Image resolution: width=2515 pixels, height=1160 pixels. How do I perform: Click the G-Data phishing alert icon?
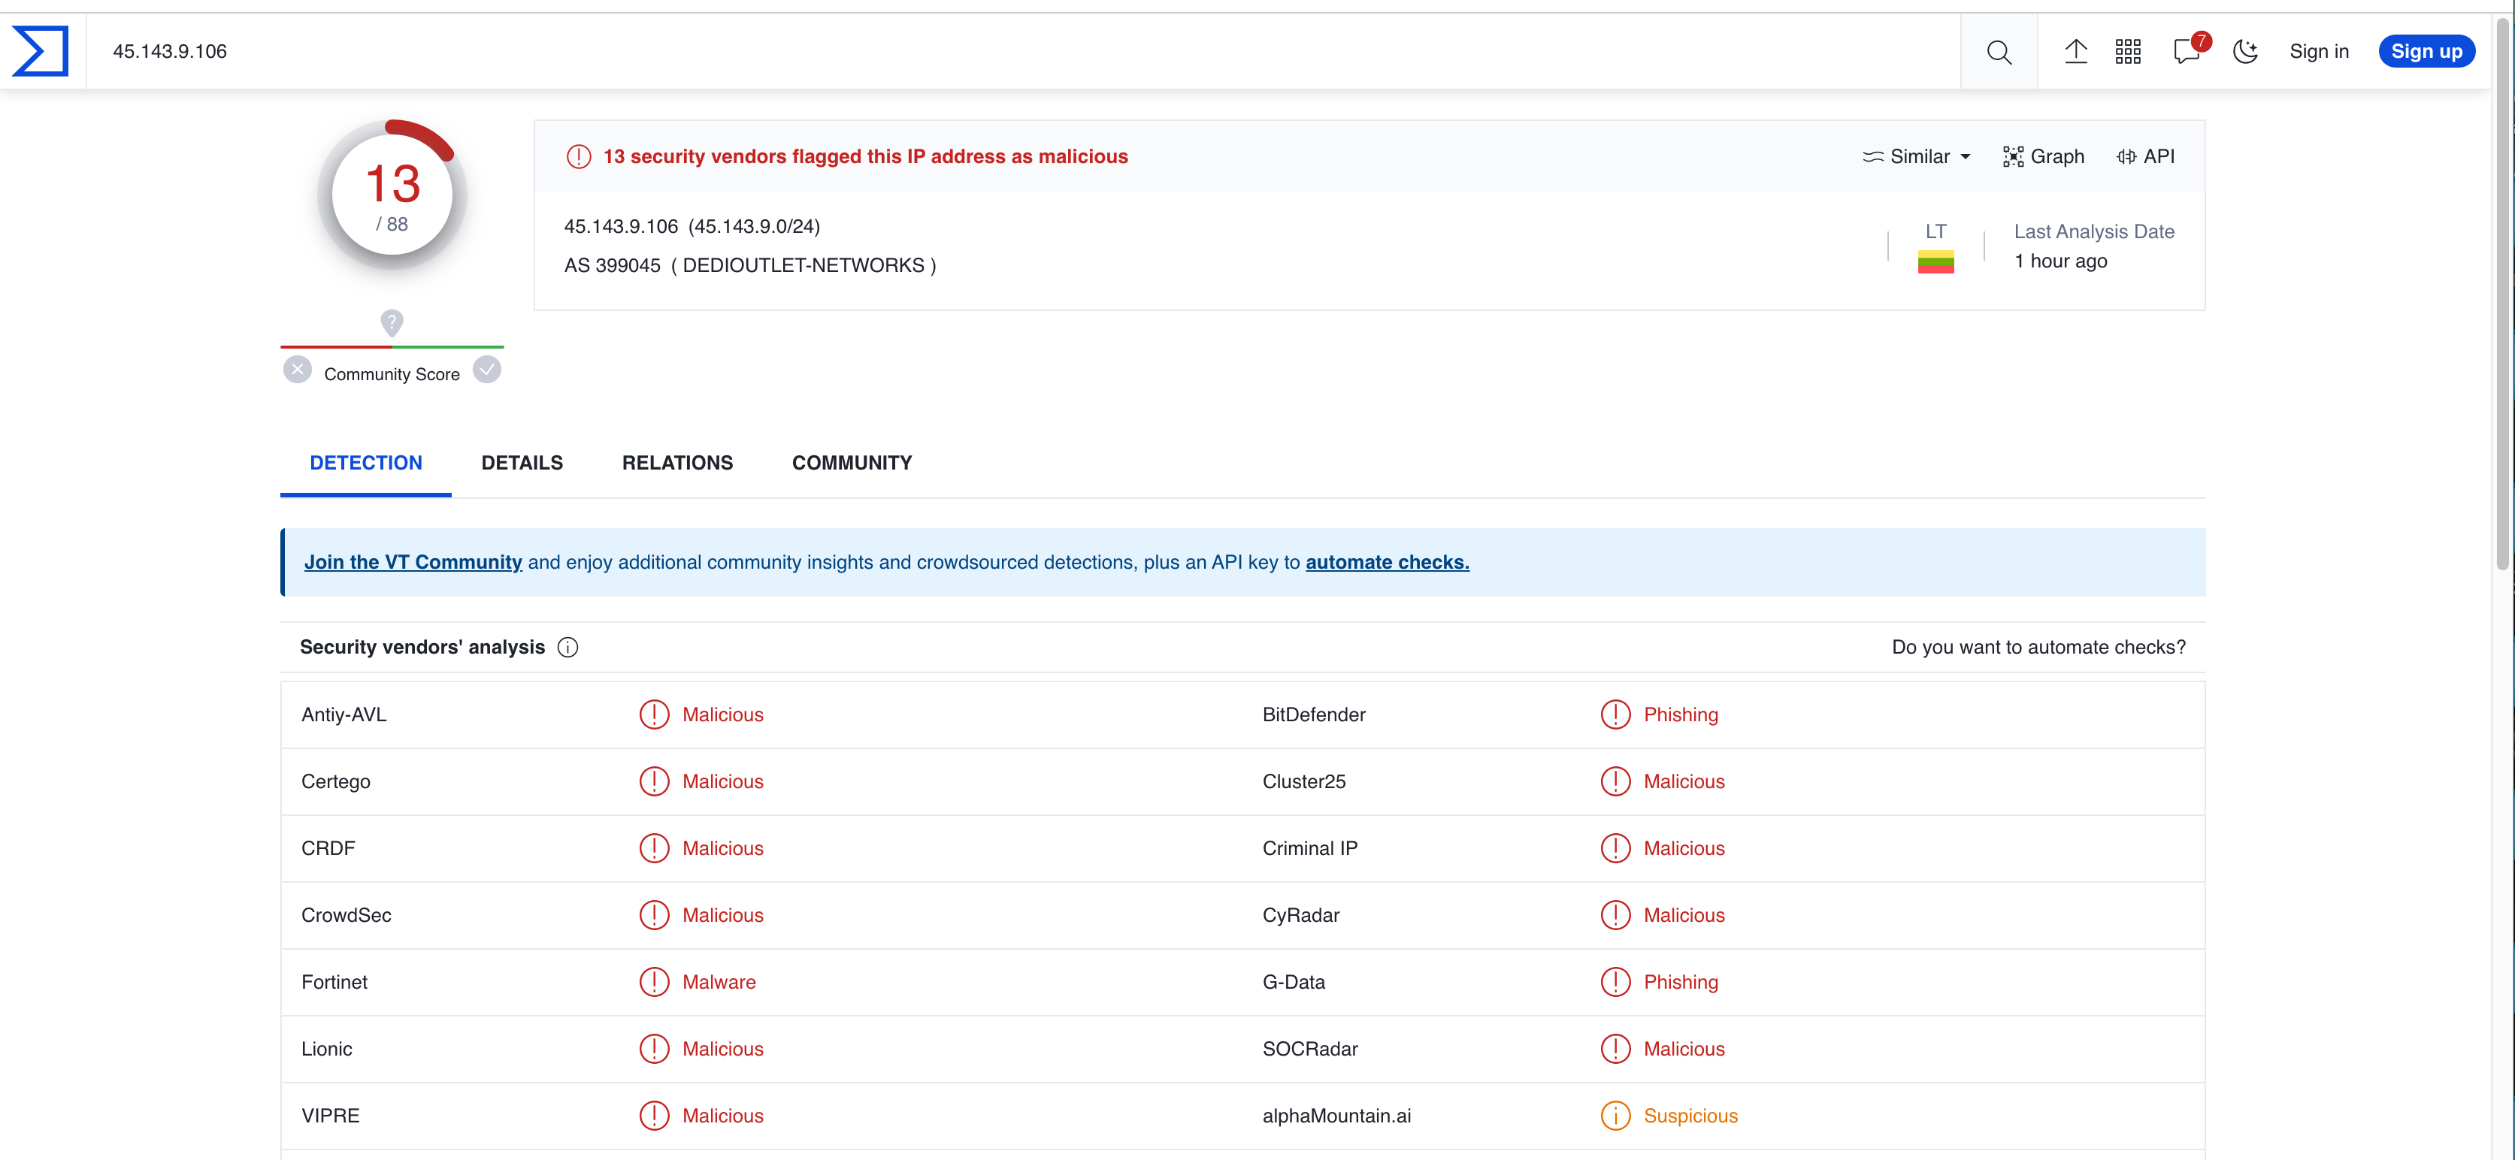[x=1616, y=983]
